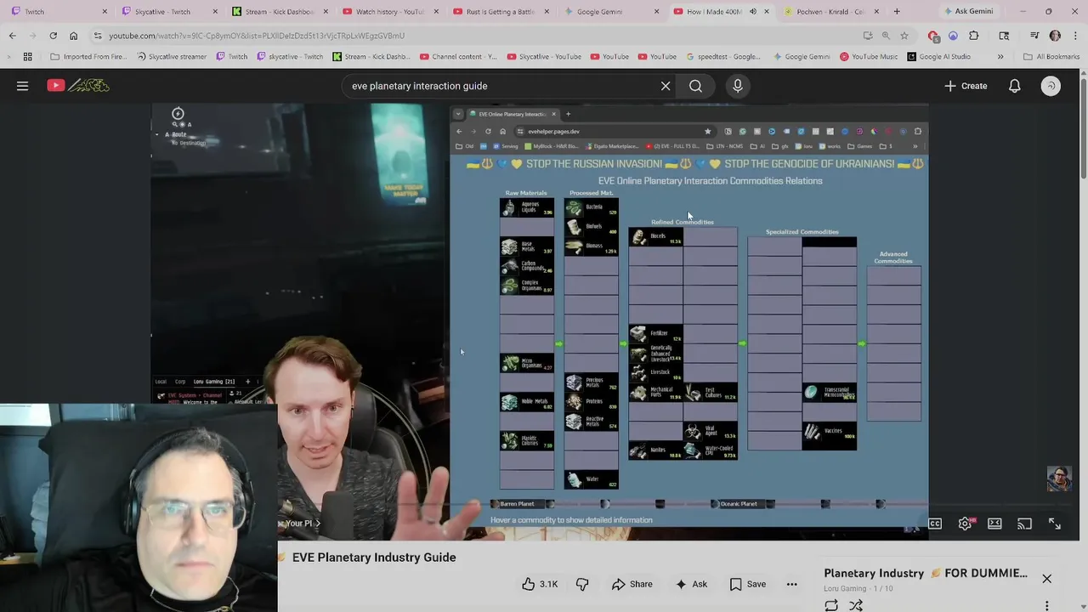Open the YouTube Music bookmark
Image resolution: width=1088 pixels, height=612 pixels.
[869, 57]
